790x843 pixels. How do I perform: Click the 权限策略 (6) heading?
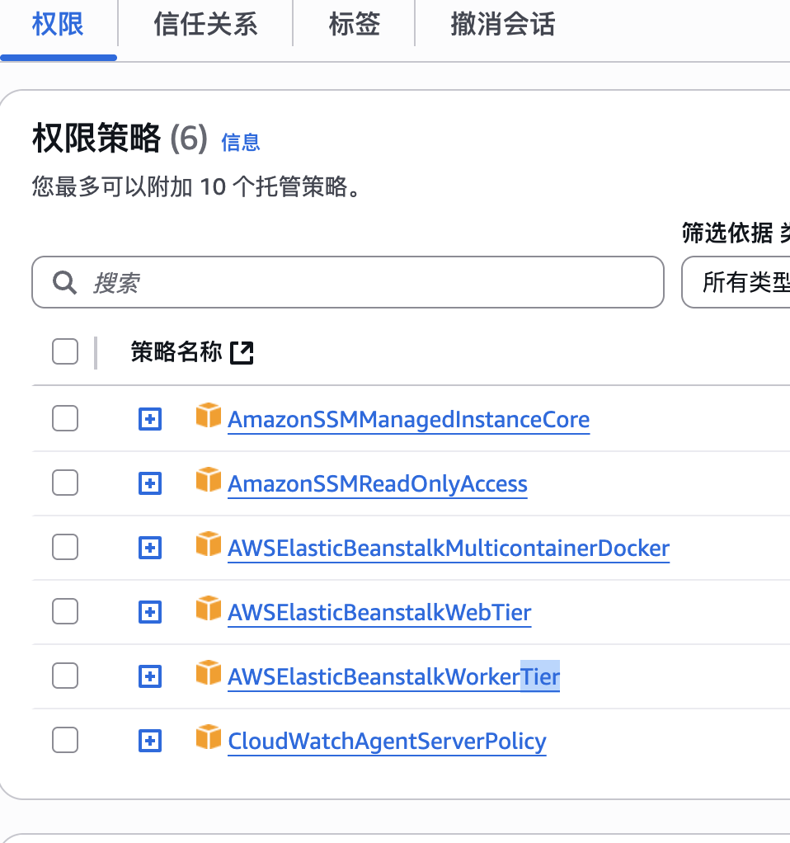pos(120,139)
